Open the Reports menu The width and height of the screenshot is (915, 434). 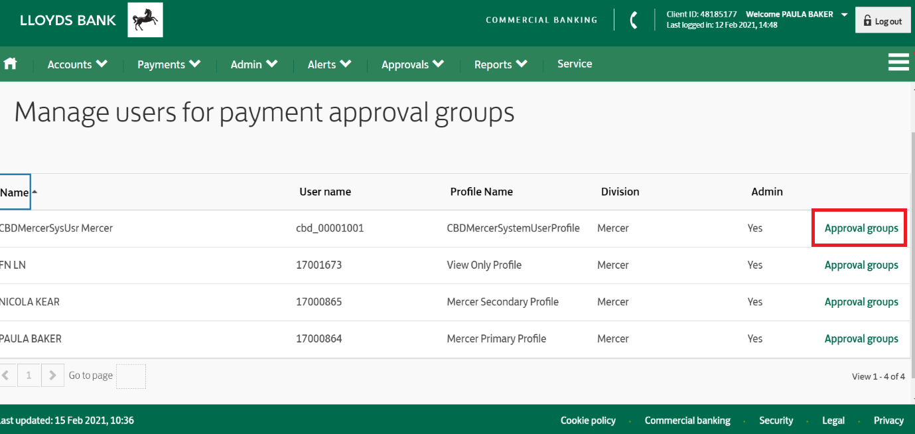click(501, 64)
